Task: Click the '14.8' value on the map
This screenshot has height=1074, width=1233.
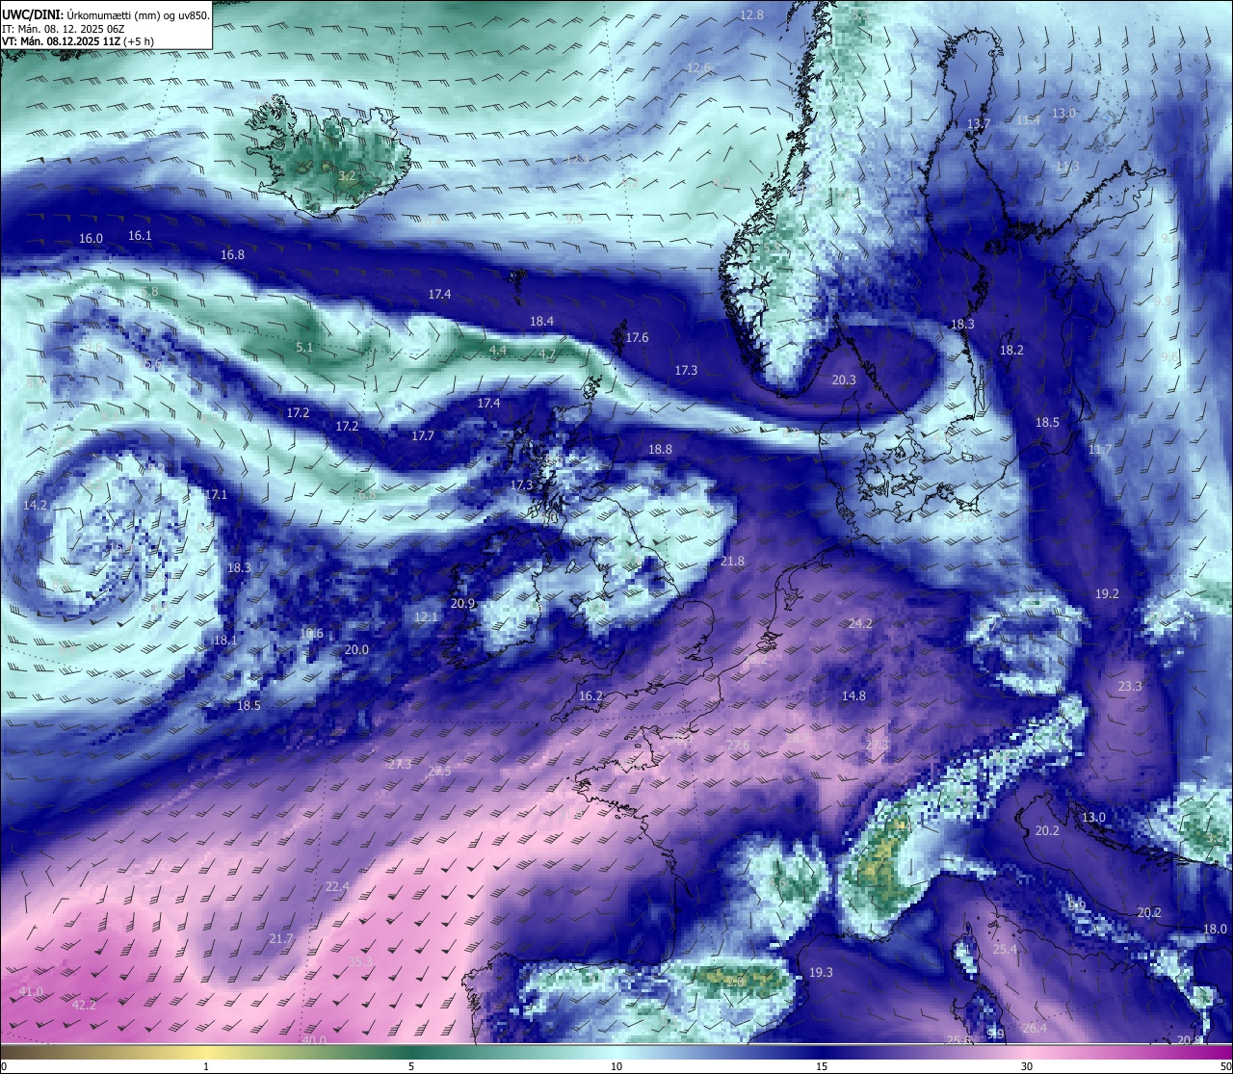Action: (853, 696)
